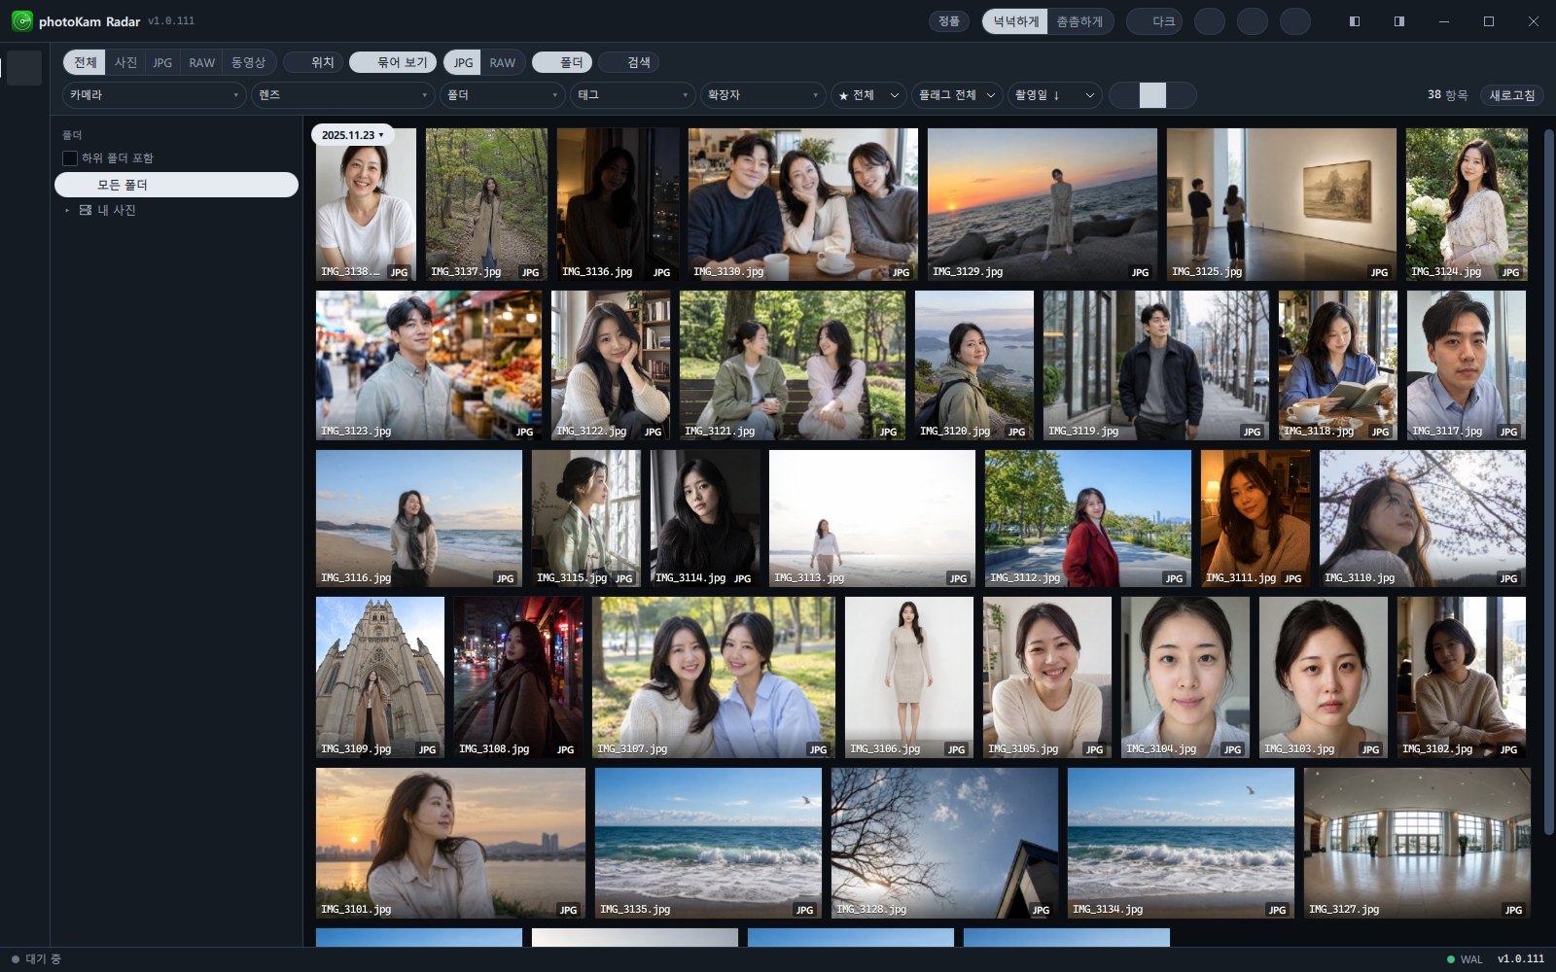Click the 내 사진 drive icon
The image size is (1556, 972).
86,210
